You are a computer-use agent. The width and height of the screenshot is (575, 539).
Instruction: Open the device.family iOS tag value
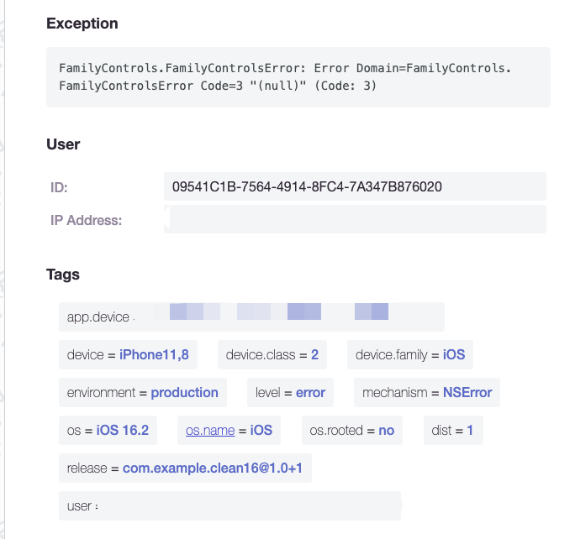coord(454,355)
